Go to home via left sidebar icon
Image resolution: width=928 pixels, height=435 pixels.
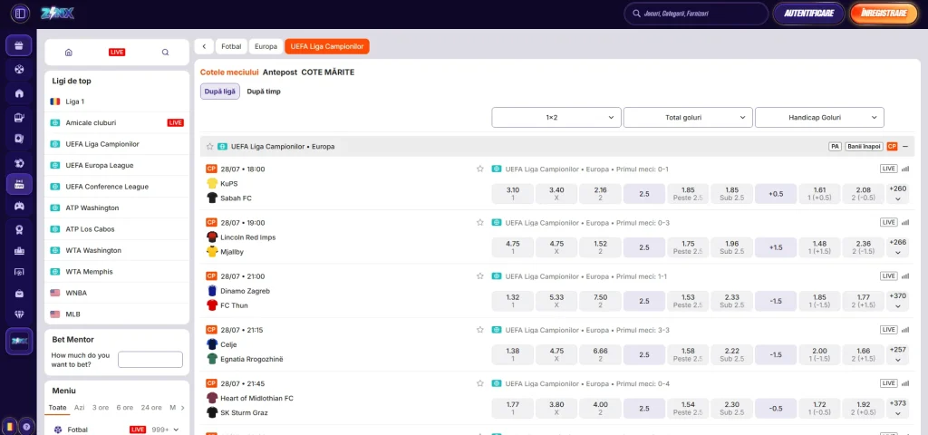click(x=19, y=93)
